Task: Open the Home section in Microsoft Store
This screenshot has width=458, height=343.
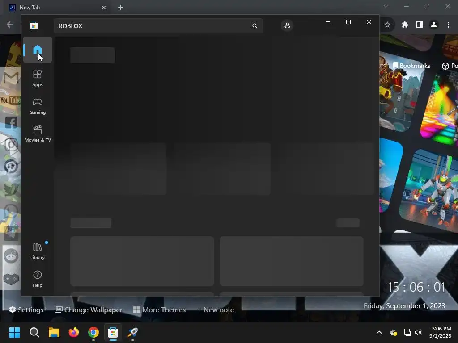Action: 38,50
